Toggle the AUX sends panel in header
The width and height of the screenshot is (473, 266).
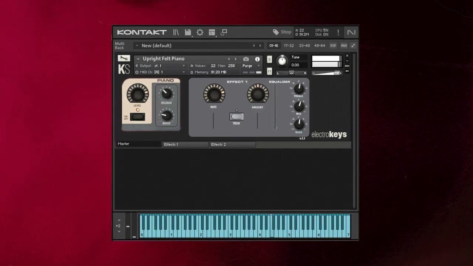pos(344,46)
